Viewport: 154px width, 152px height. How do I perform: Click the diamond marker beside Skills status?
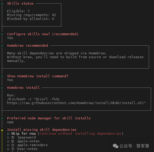[x=2, y=4]
